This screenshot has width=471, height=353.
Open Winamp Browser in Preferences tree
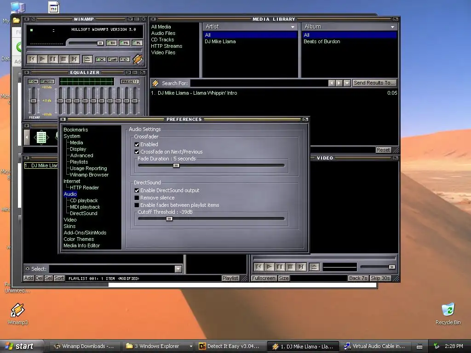tap(89, 175)
